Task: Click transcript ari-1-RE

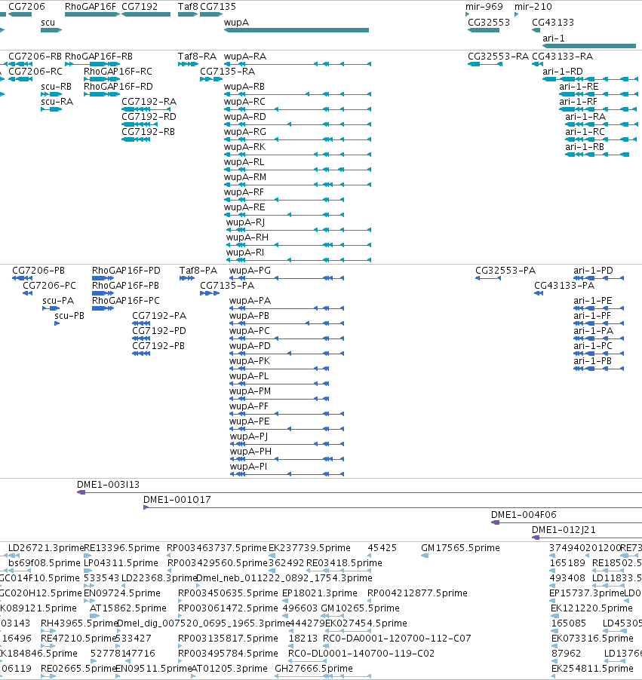Action: (x=598, y=94)
